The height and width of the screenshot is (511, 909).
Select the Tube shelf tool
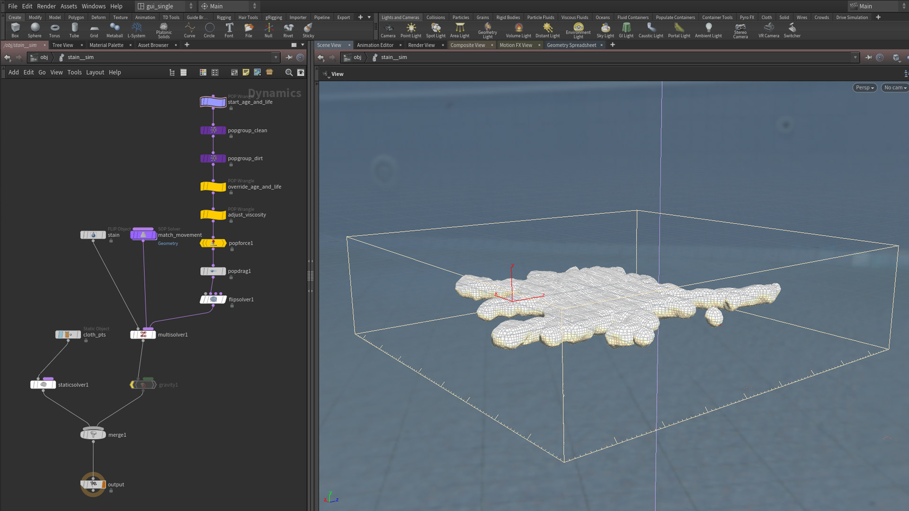pyautogui.click(x=74, y=30)
